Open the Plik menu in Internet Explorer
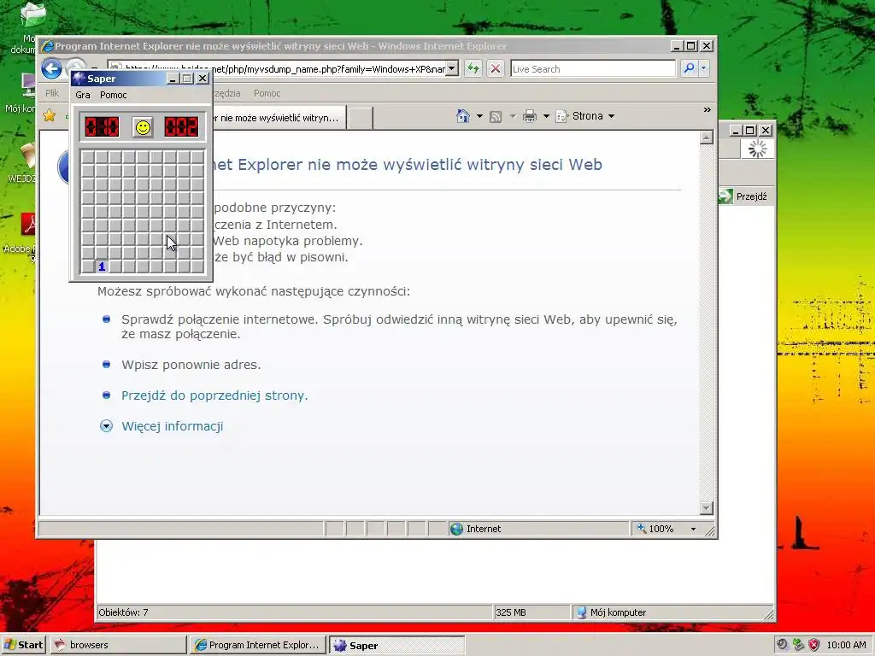Screen dimensions: 875x656 click(x=52, y=93)
